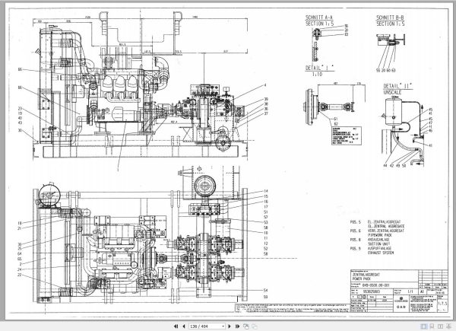
Task: Select continuous facing view mode icon
Action: click(x=448, y=326)
